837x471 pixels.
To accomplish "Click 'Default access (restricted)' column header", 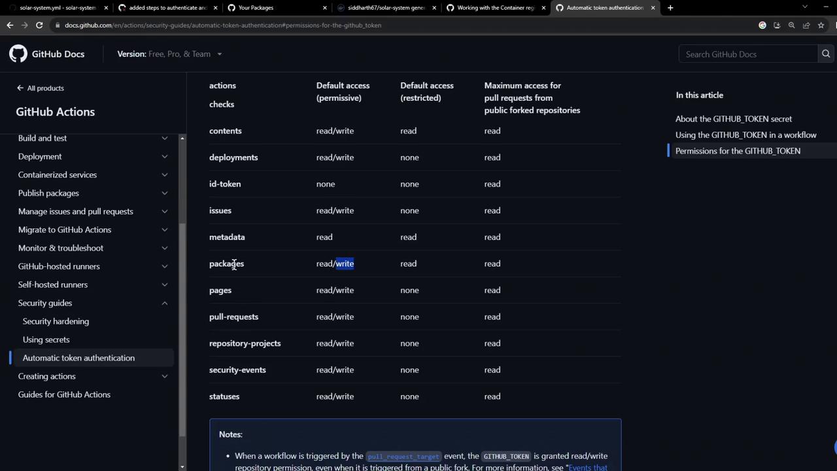I will point(426,92).
